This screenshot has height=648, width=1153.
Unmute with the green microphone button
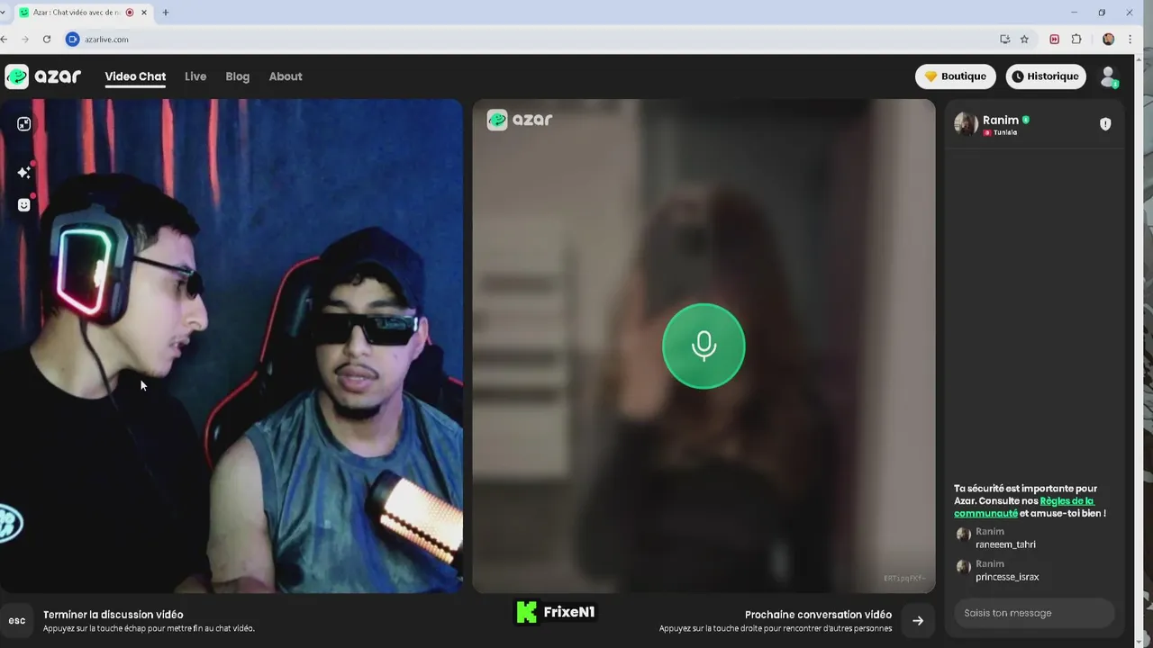[704, 346]
